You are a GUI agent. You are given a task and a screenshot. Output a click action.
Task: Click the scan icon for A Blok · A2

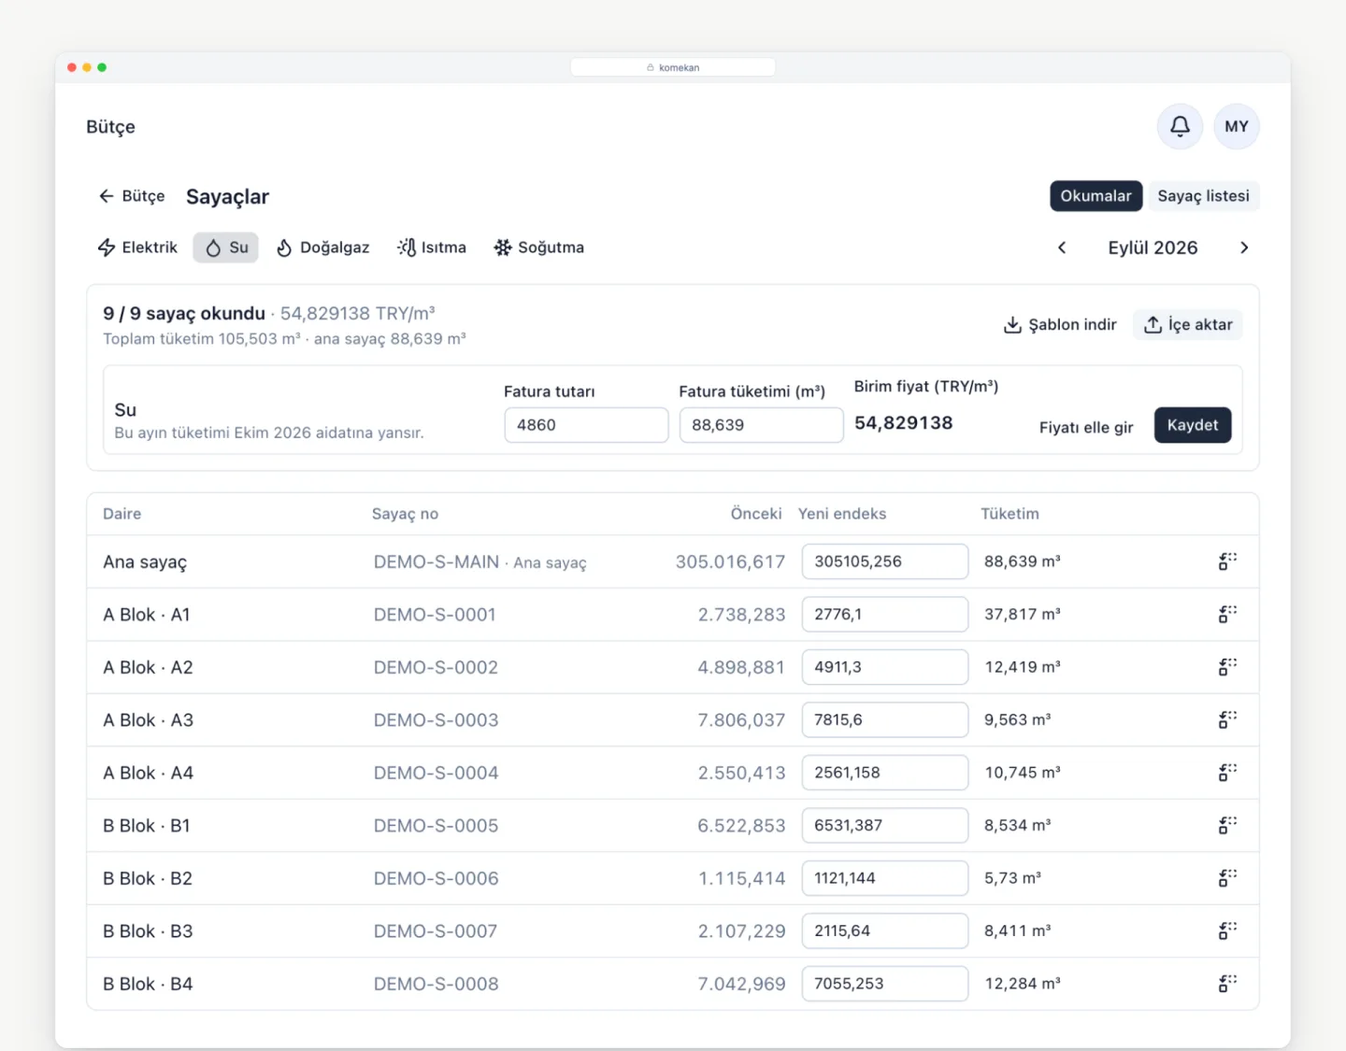pos(1227,667)
